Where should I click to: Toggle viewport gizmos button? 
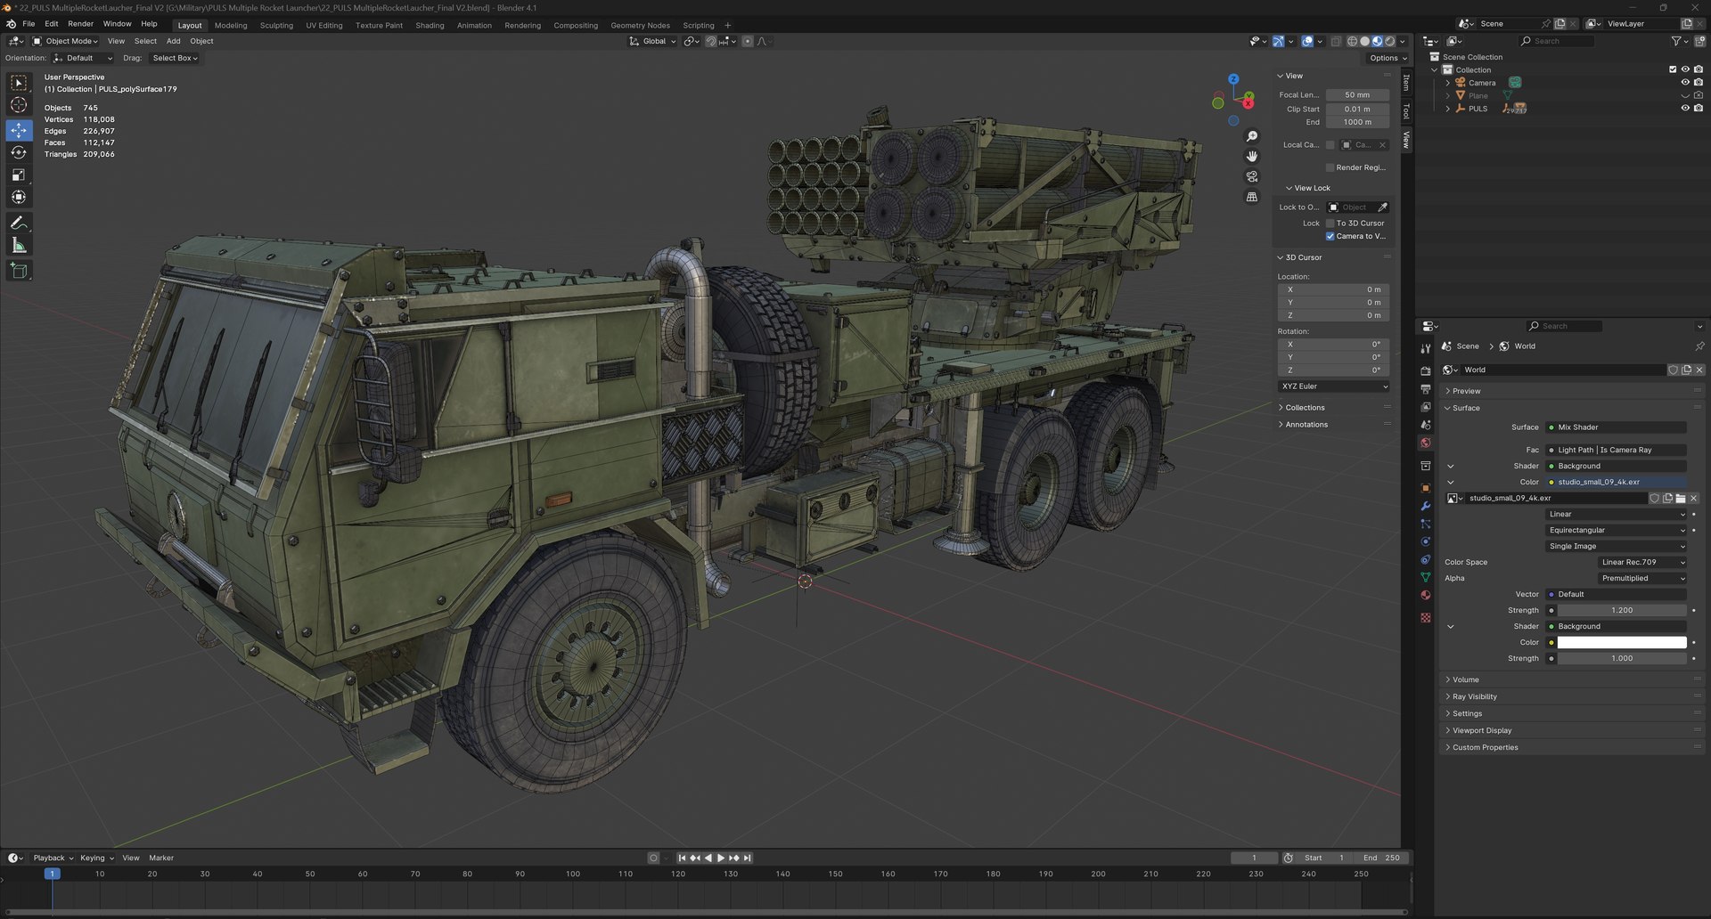click(x=1278, y=41)
